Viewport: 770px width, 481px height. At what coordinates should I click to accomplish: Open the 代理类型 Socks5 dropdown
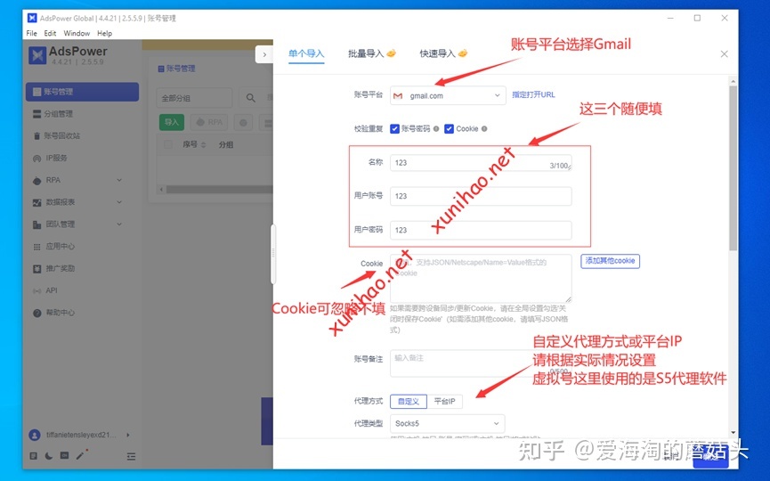448,423
